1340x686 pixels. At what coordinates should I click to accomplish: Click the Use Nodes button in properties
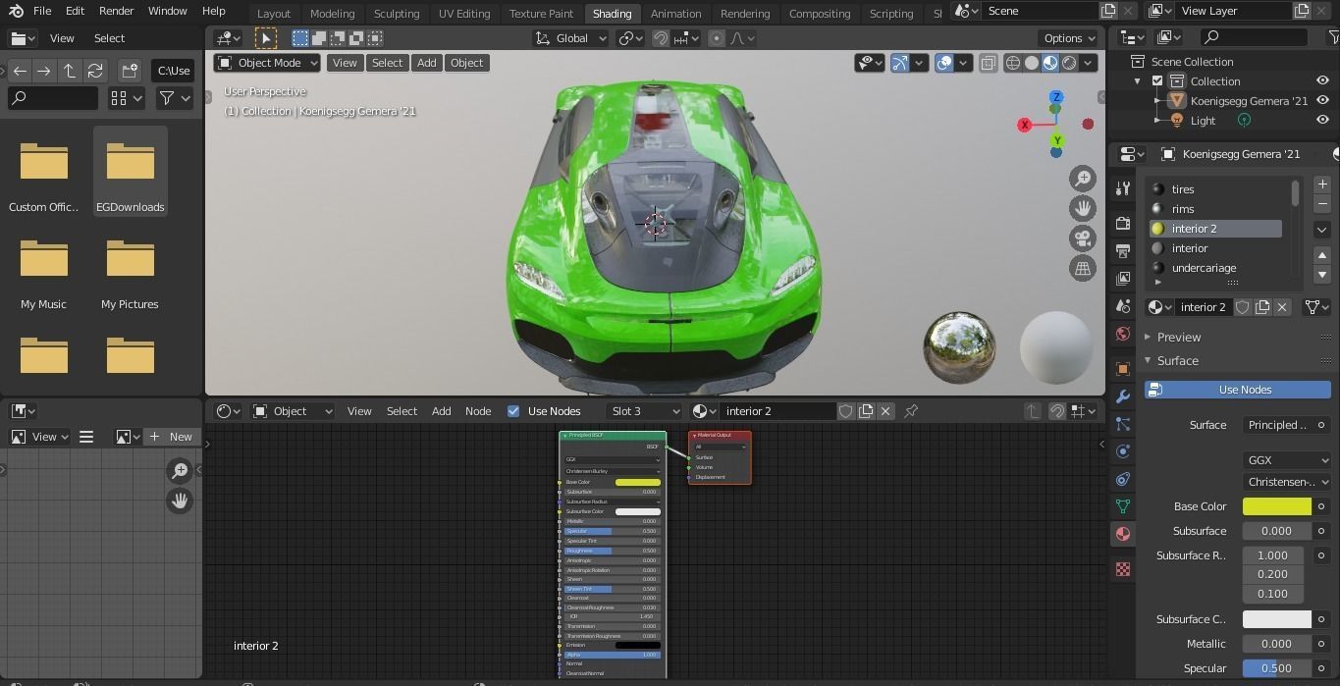(1238, 390)
